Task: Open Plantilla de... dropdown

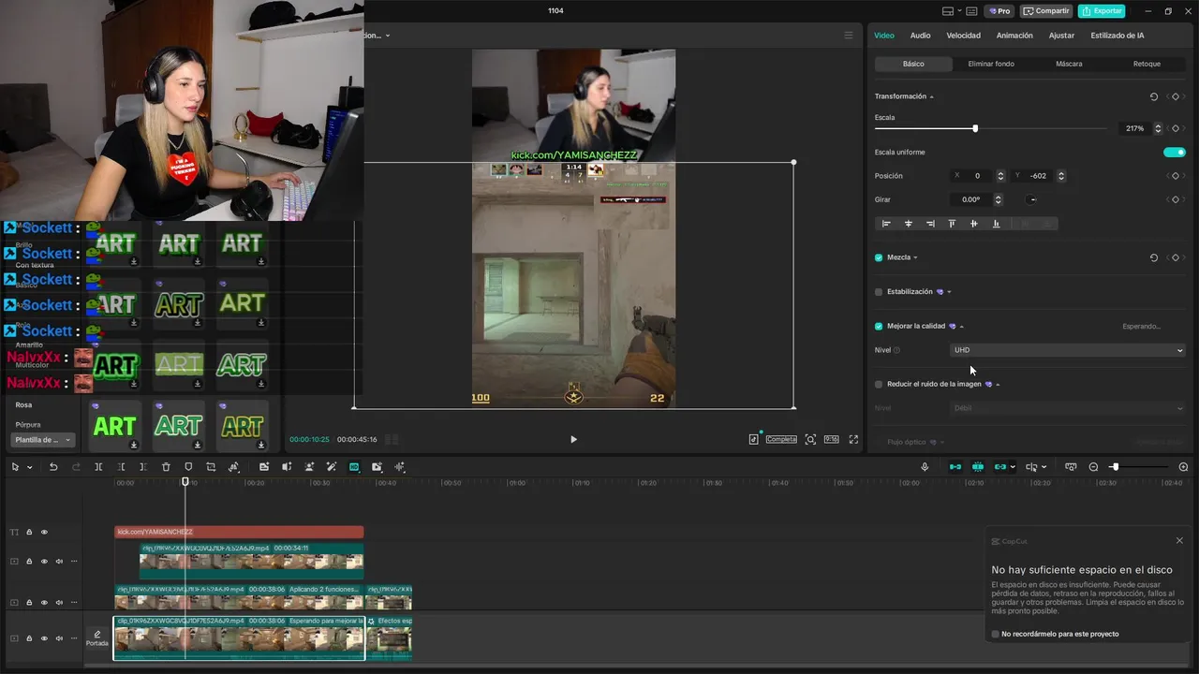Action: [x=43, y=439]
